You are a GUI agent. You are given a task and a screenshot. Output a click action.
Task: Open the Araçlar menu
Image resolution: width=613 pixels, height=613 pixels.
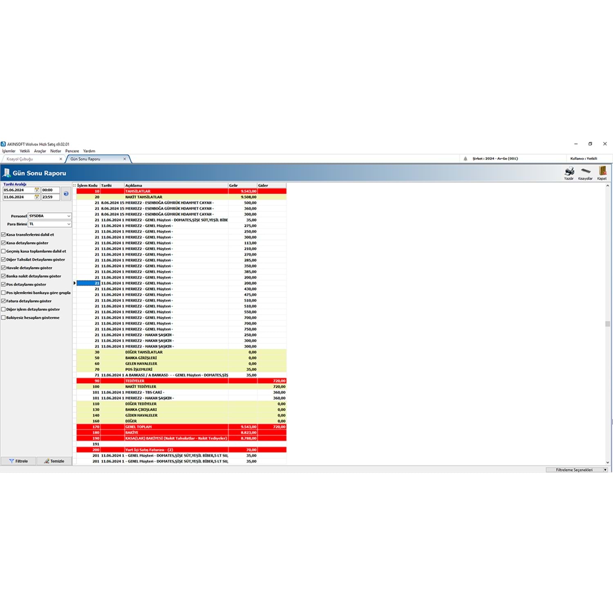pos(40,151)
